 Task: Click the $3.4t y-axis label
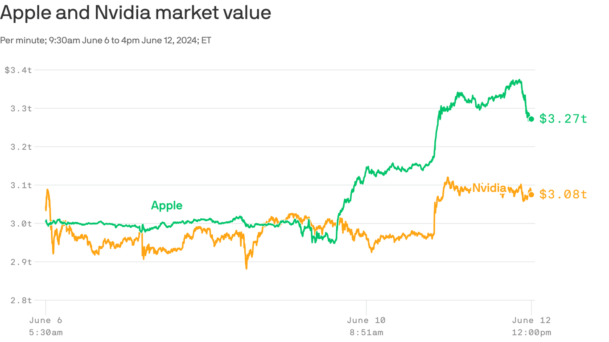18,70
